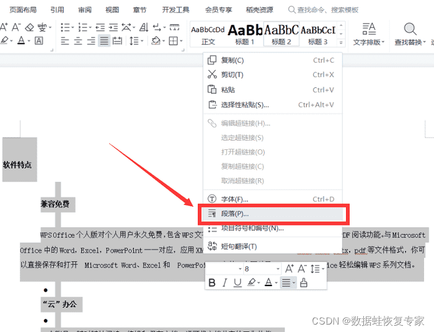
Task: Open the paragraph dialog launcher in the ribbon
Action: click(183, 50)
